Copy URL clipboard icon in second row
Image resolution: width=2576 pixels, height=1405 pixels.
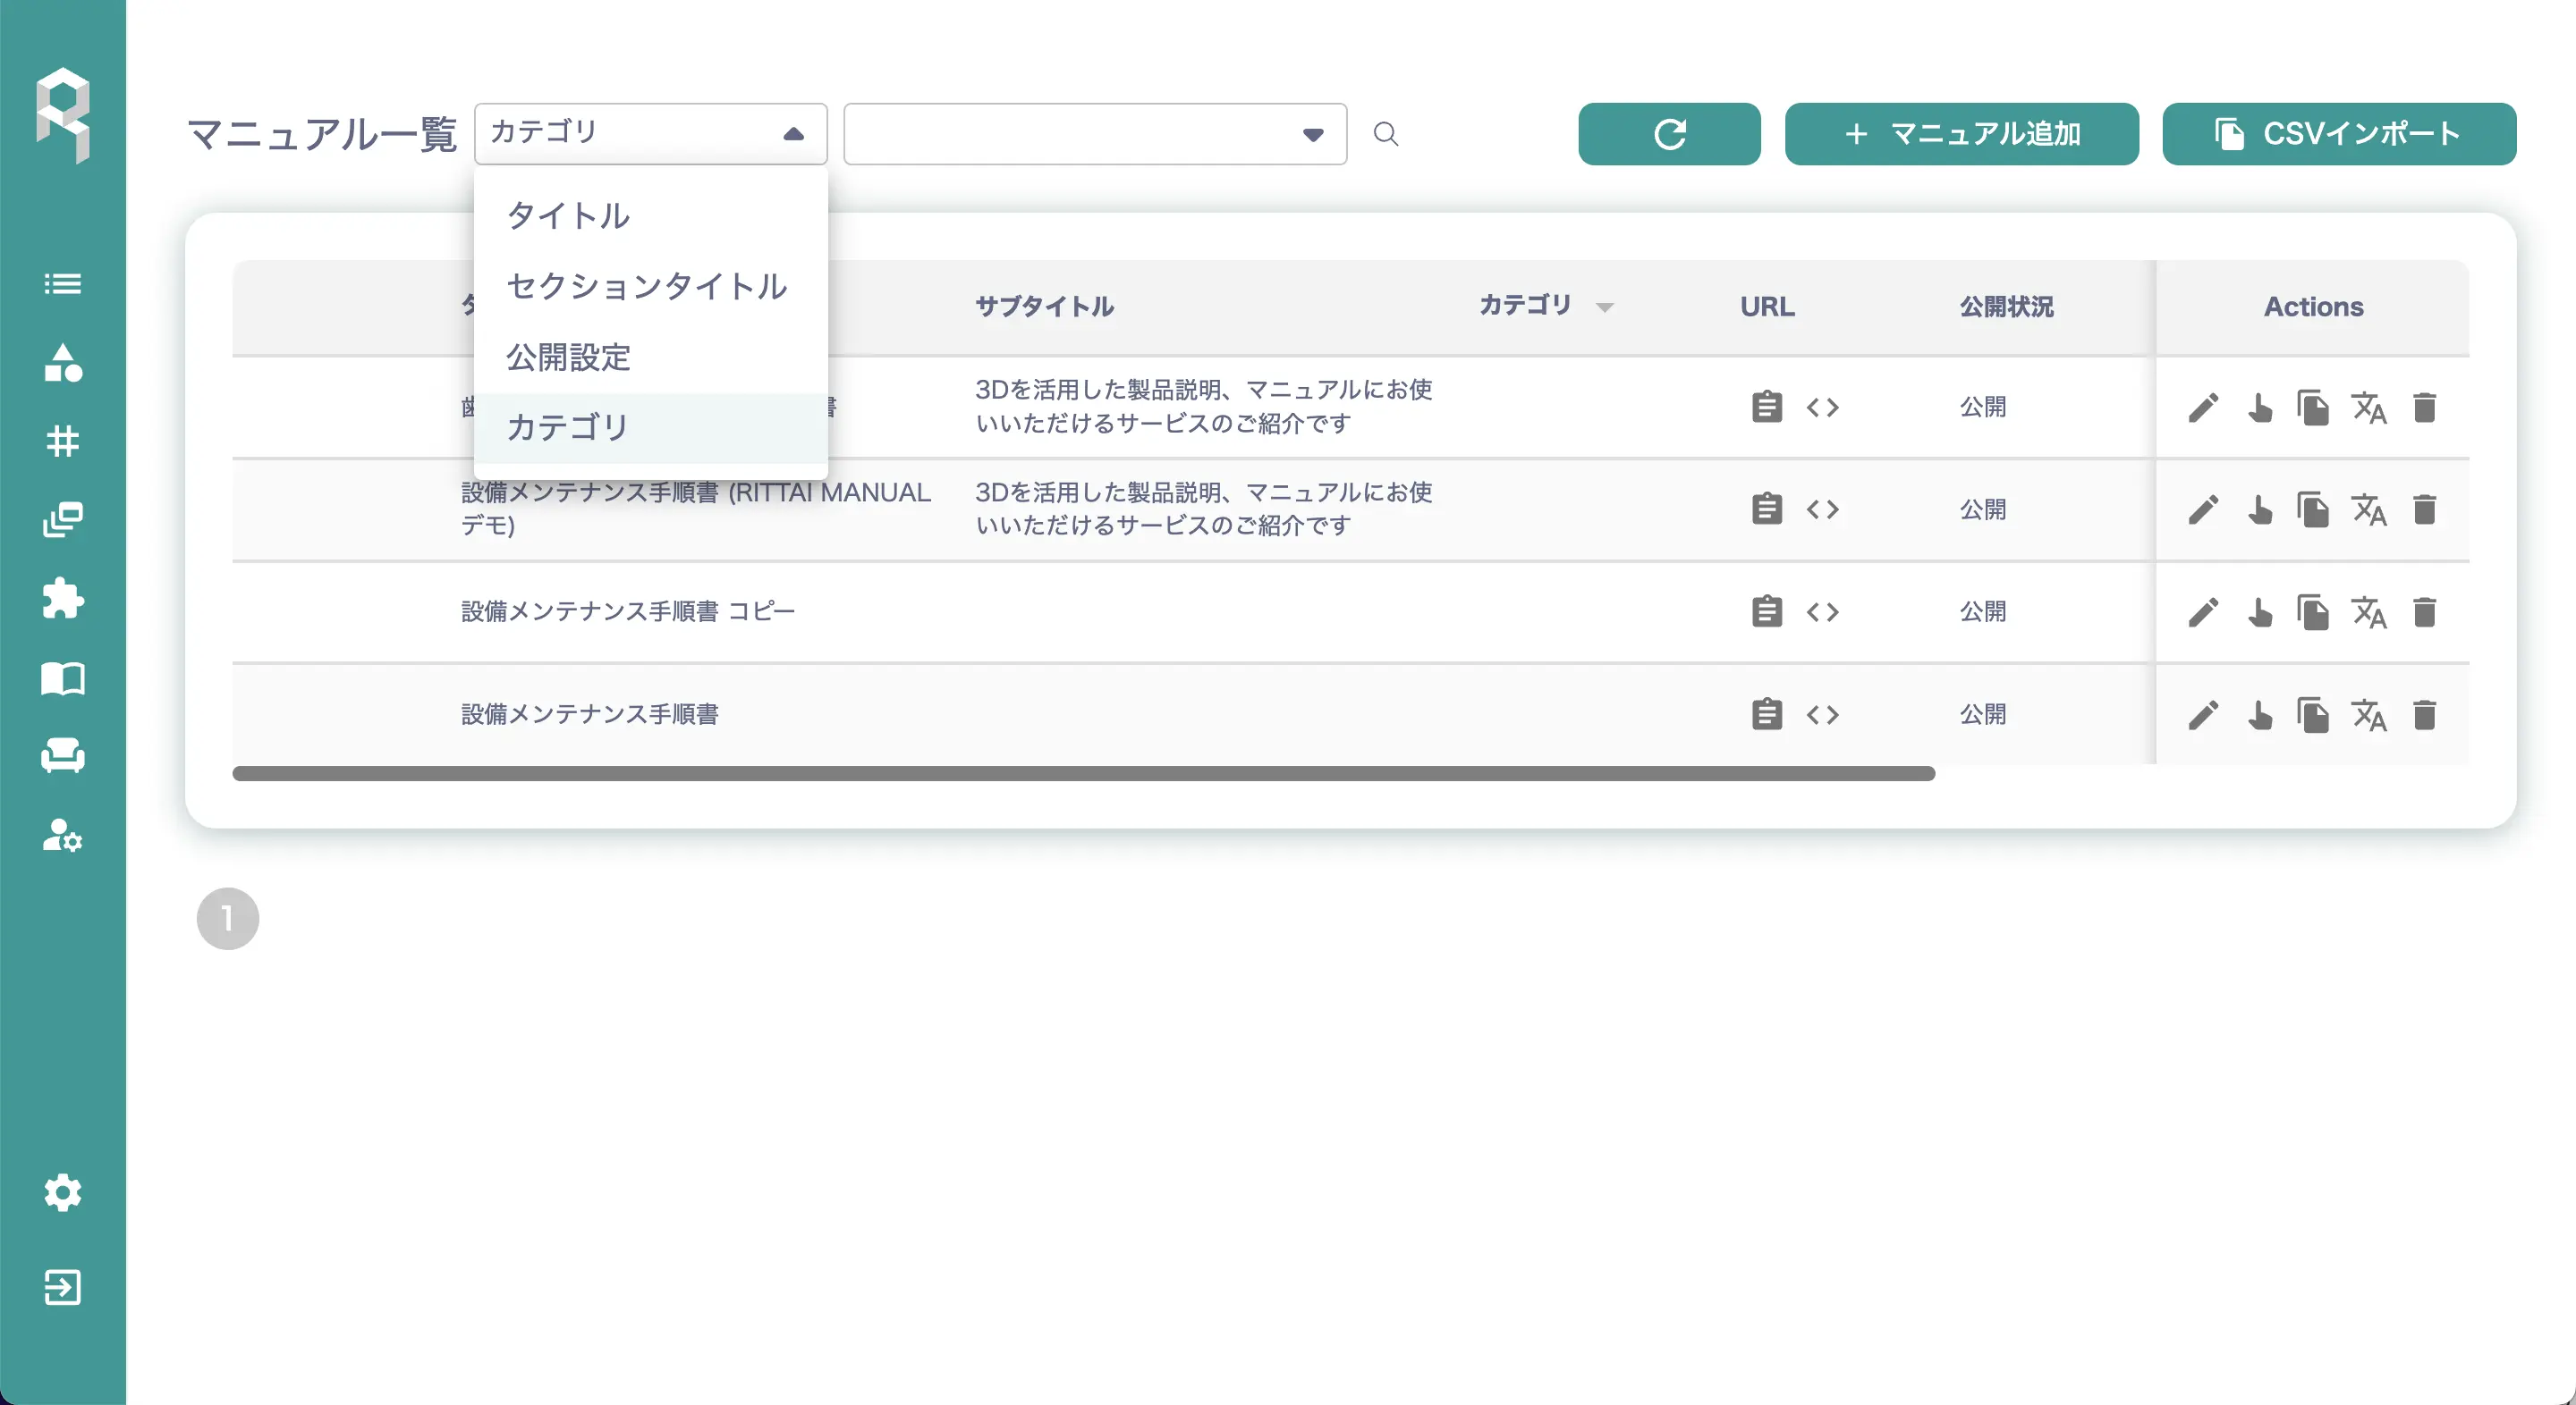coord(1767,509)
